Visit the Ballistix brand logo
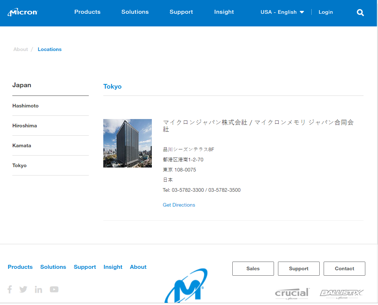The image size is (378, 305). (342, 294)
